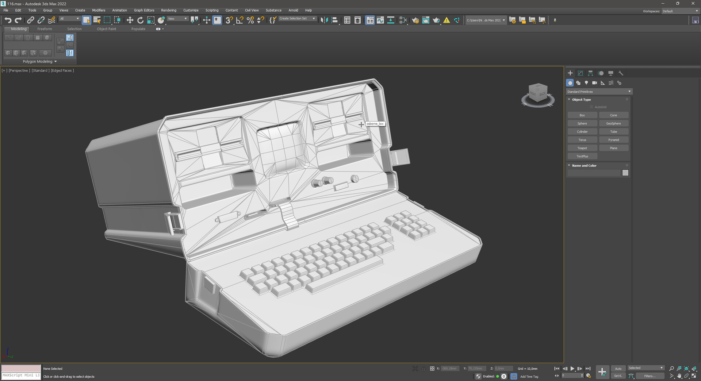
Task: Click inside the MAXScript Mini Listener
Action: 21,376
